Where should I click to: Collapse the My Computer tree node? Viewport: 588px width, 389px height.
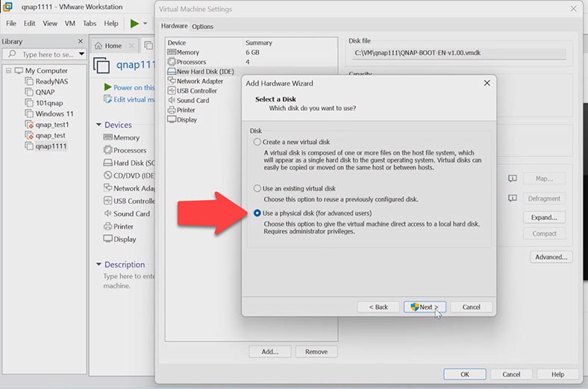[x=9, y=70]
